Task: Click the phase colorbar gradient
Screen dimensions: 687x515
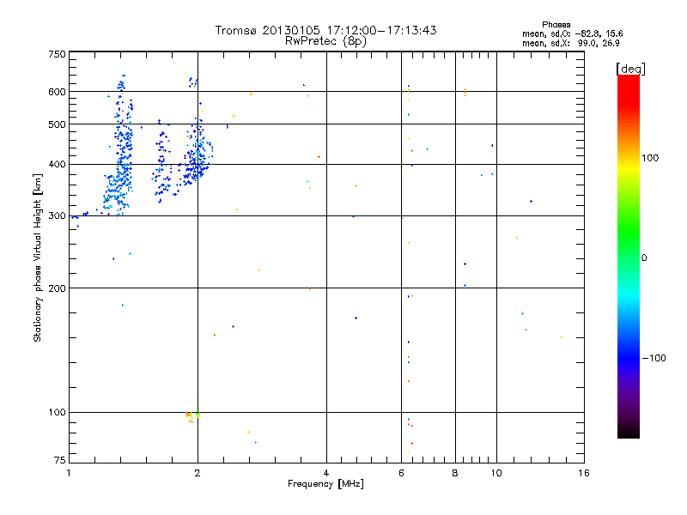Action: (x=629, y=256)
